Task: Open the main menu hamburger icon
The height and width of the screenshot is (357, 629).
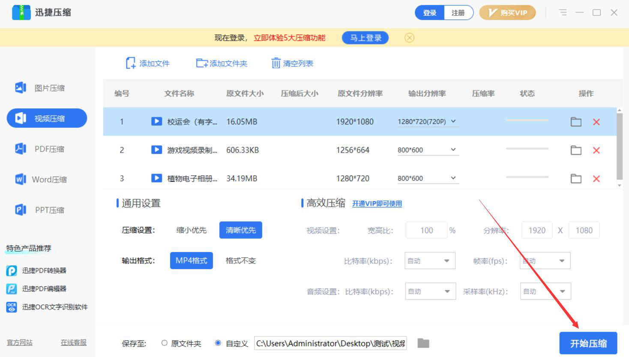Action: click(x=563, y=13)
